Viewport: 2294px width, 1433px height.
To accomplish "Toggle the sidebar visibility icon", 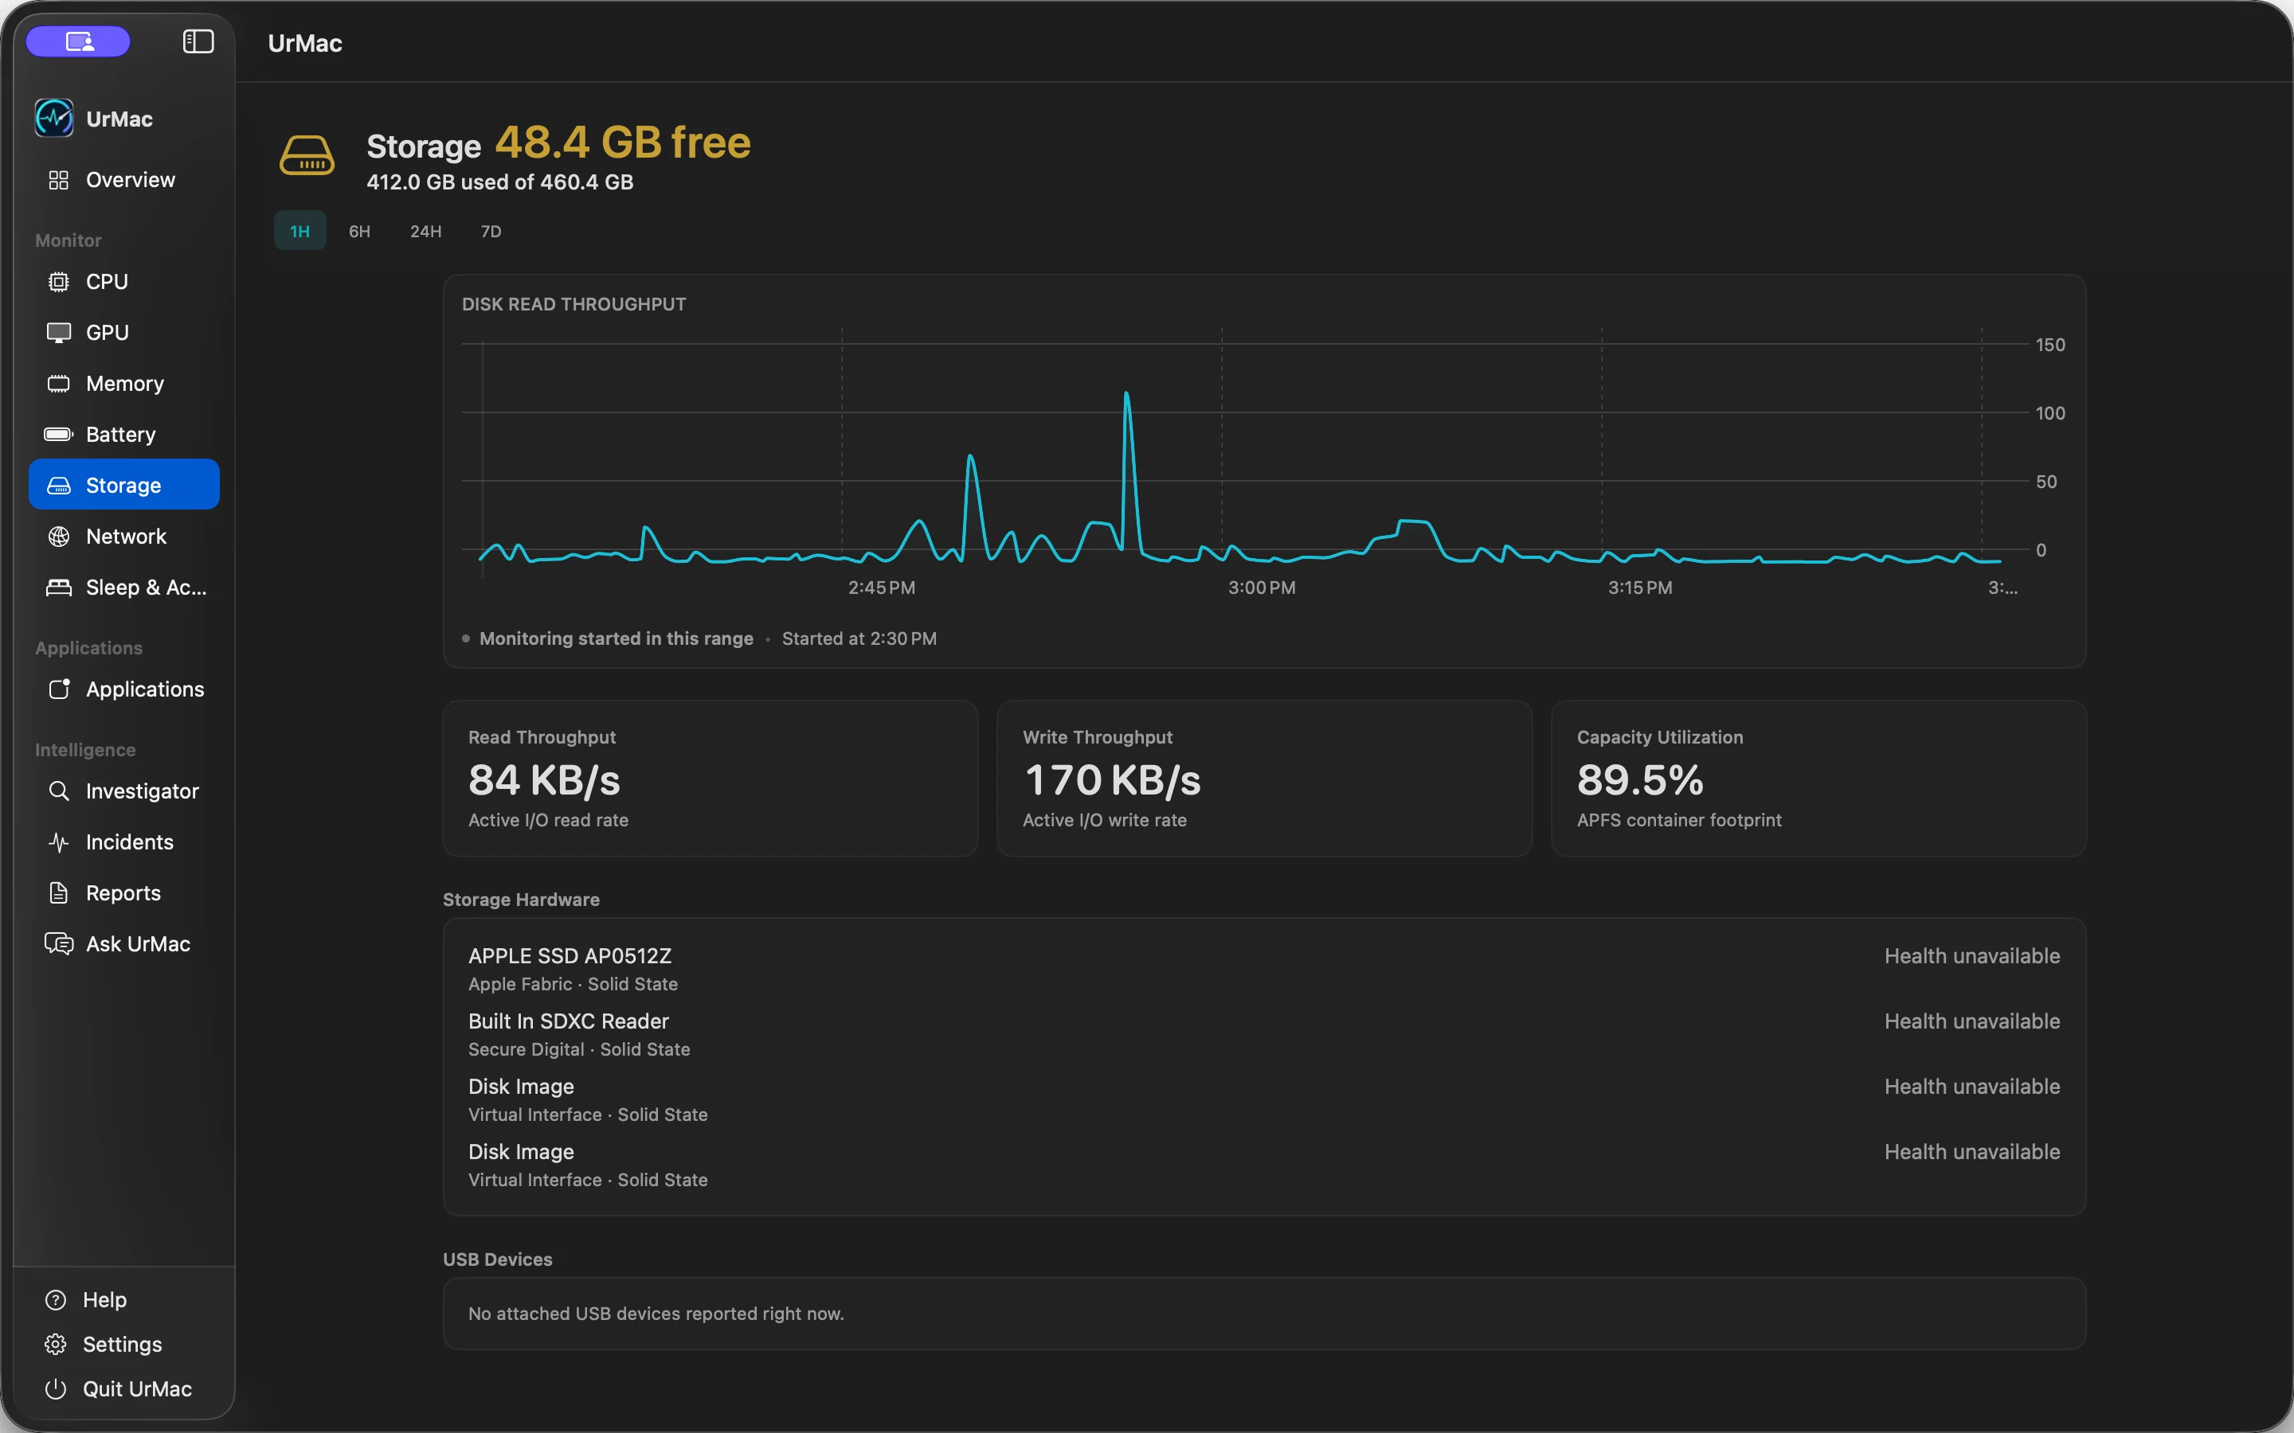I will [198, 41].
